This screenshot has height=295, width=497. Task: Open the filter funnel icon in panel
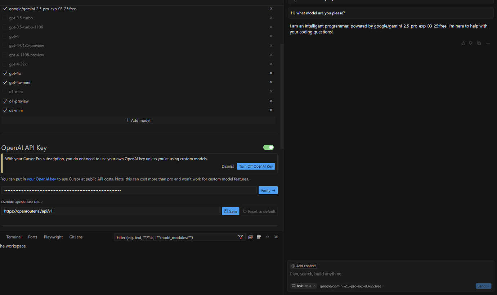(241, 237)
